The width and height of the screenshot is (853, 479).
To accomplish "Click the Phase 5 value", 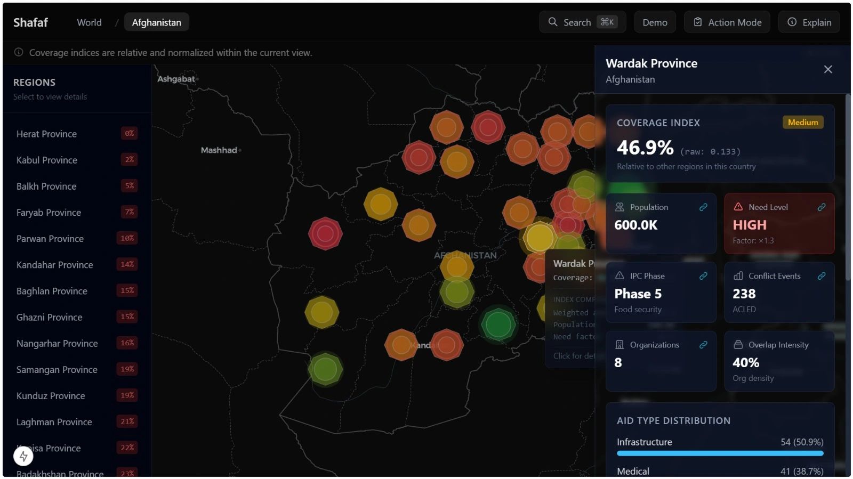I will click(x=638, y=294).
